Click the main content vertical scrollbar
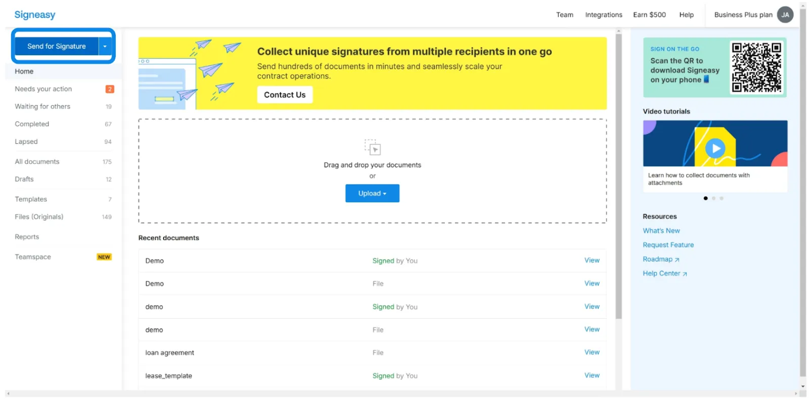 click(x=618, y=177)
